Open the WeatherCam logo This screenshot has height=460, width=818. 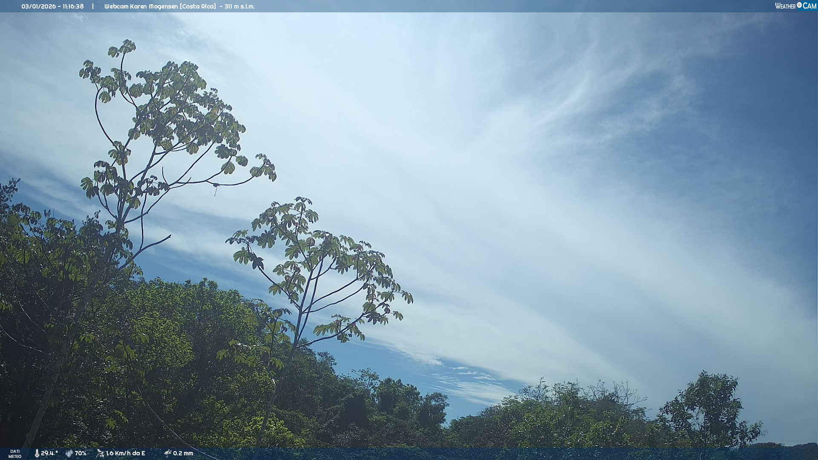[x=795, y=6]
